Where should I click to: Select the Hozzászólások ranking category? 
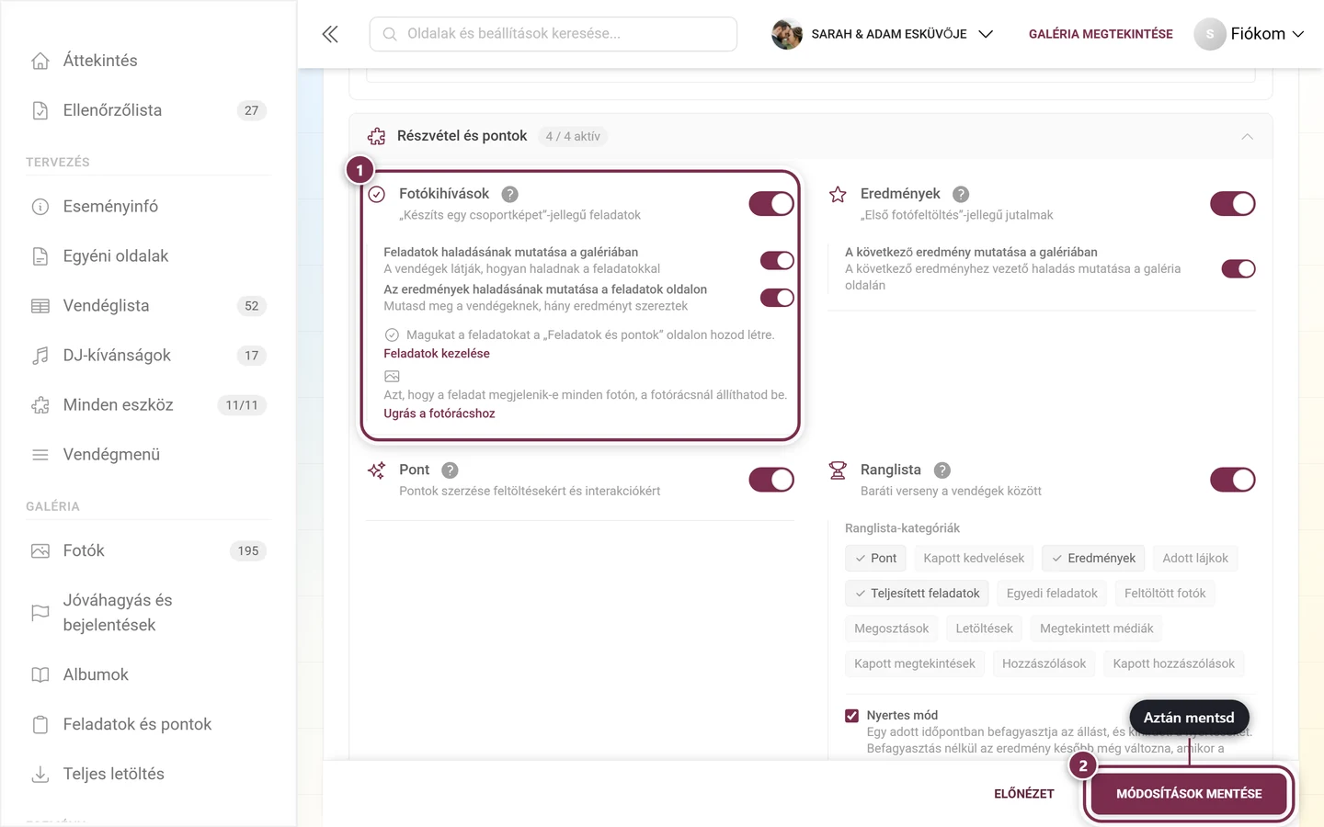point(1044,663)
